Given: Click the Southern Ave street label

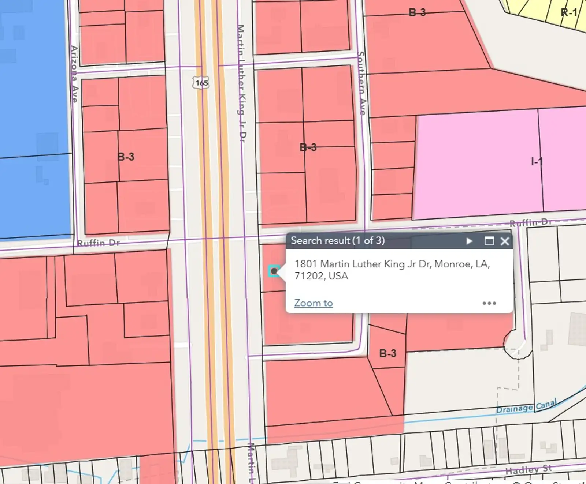Looking at the screenshot, I should point(361,83).
